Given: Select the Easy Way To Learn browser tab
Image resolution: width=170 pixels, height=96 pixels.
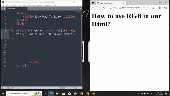Looking at the screenshot, I should pos(110,3).
